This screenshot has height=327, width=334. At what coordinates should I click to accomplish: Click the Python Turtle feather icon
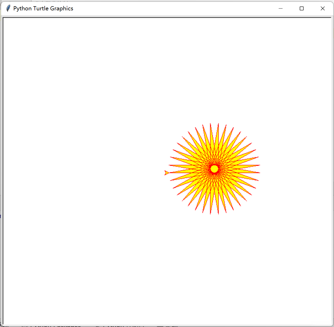point(8,8)
